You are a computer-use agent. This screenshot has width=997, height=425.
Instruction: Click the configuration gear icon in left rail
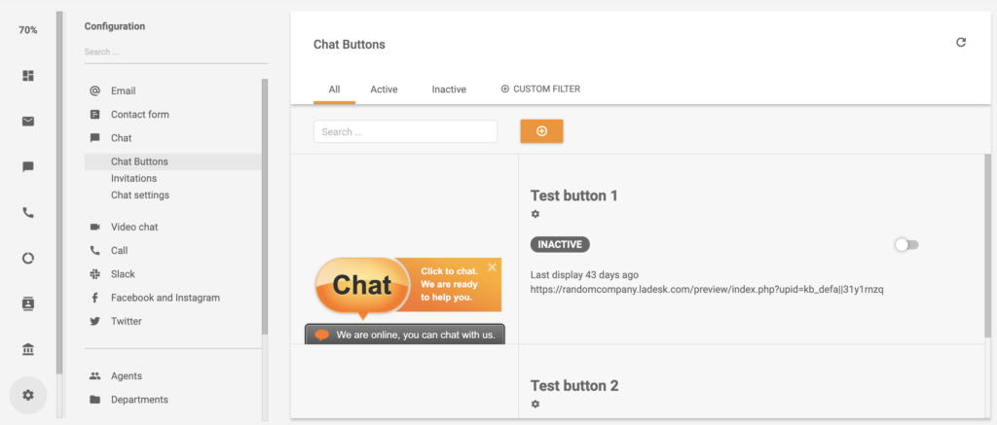pos(28,395)
